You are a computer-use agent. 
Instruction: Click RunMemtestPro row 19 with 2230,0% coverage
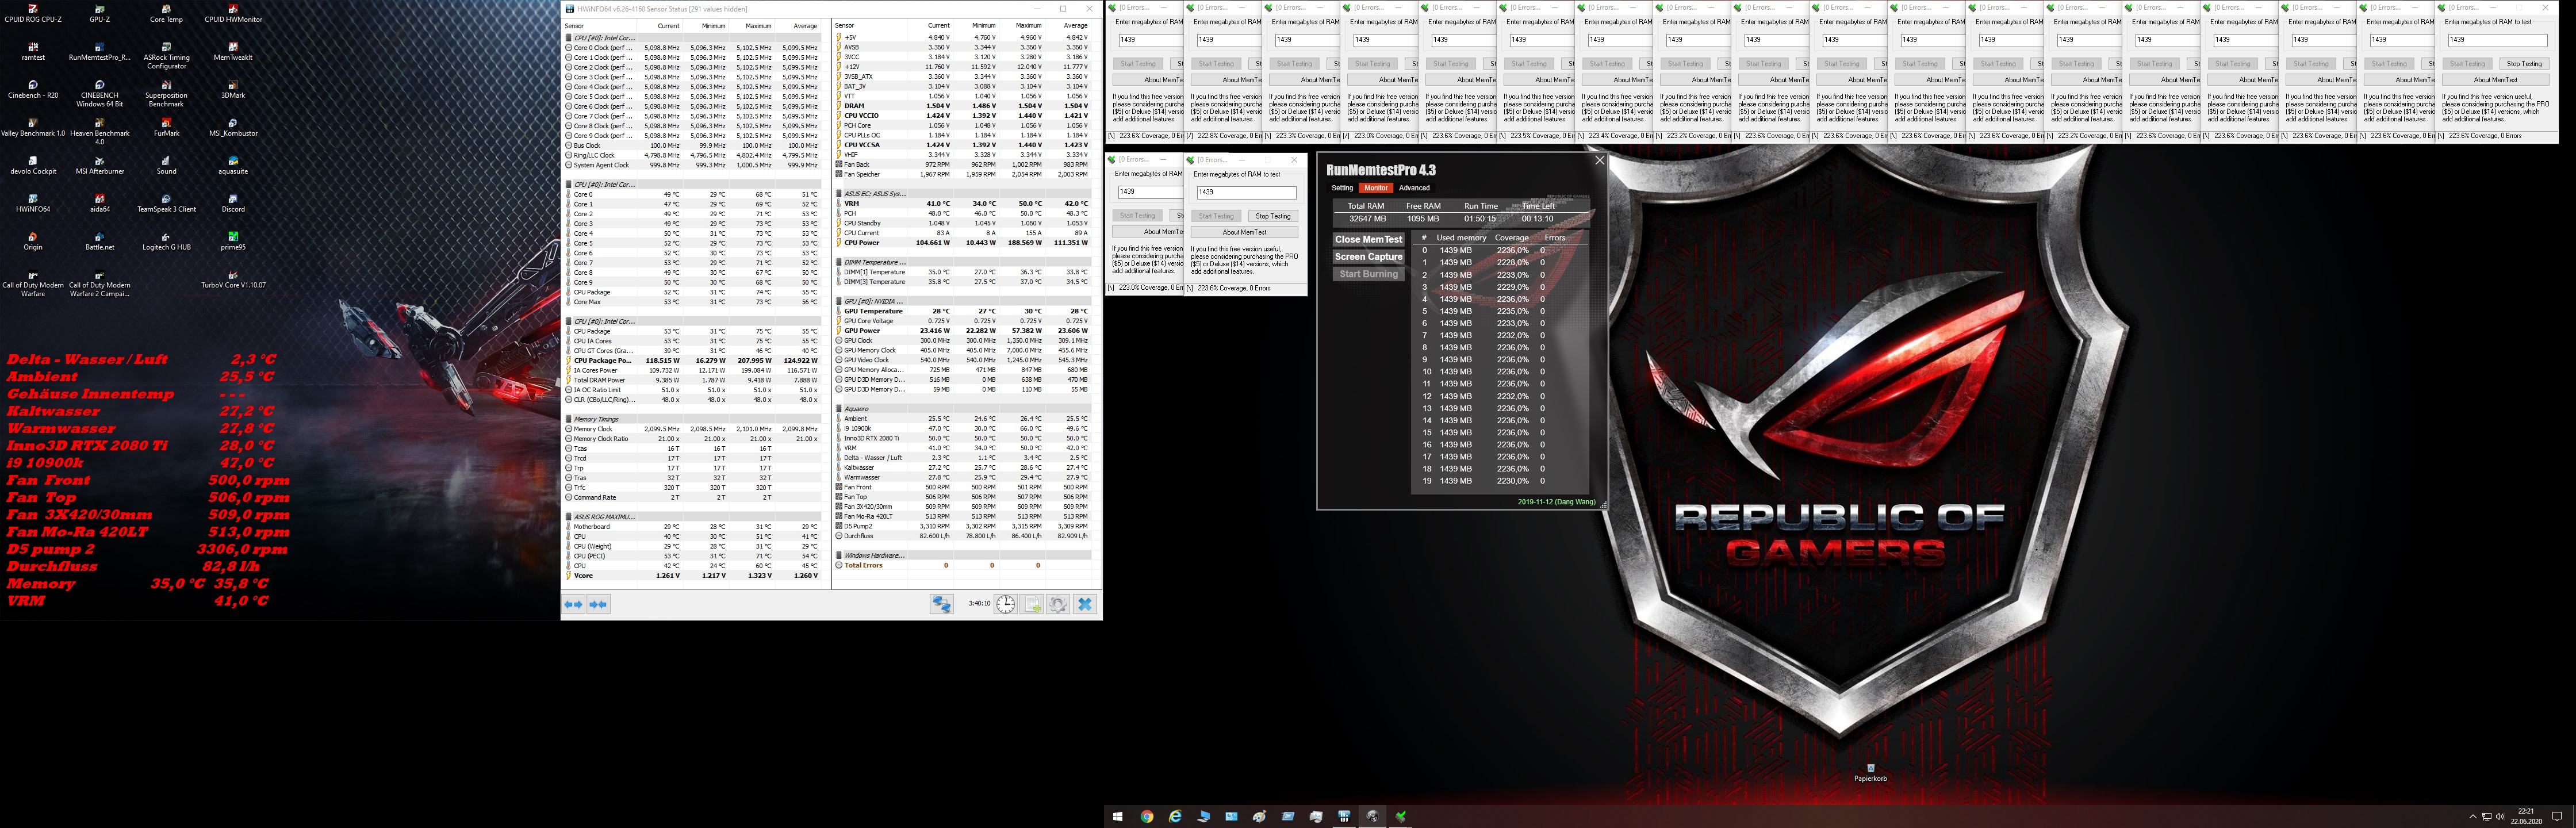1499,481
